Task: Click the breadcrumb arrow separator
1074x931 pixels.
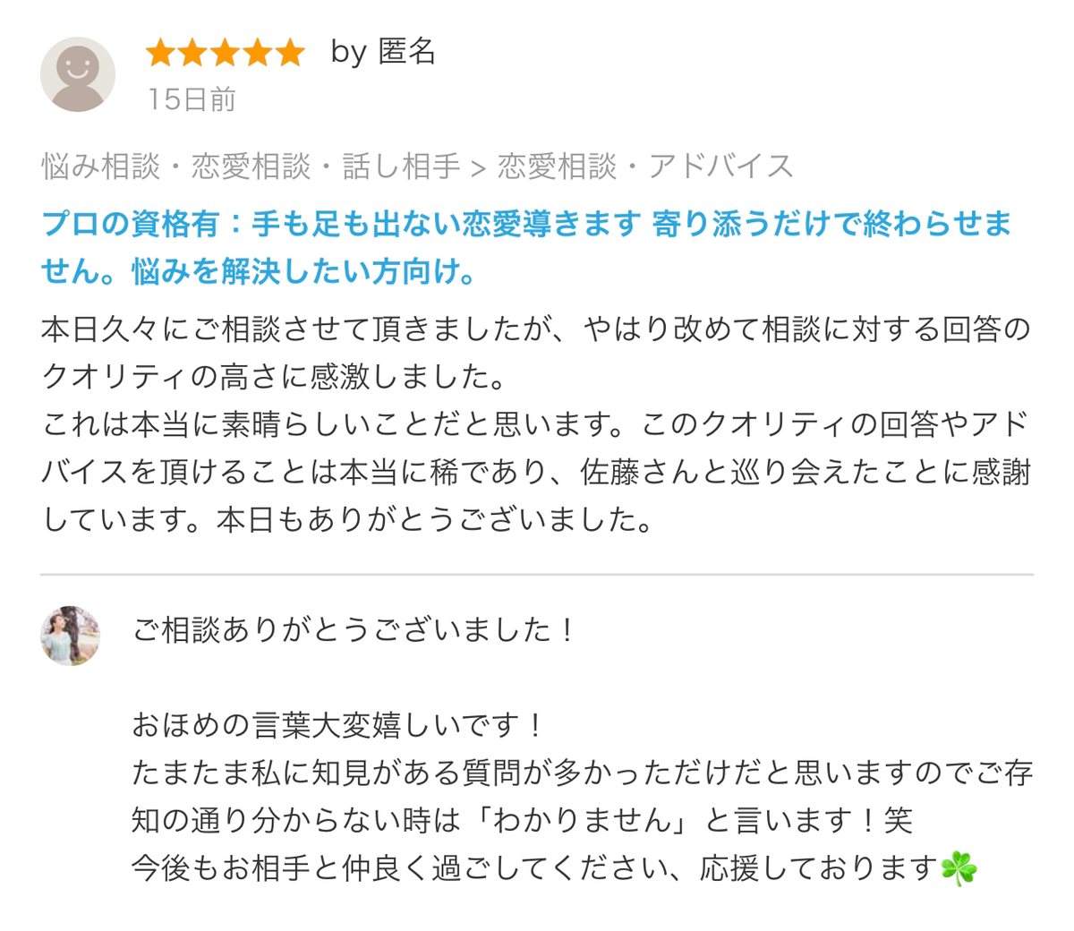Action: pyautogui.click(x=478, y=167)
